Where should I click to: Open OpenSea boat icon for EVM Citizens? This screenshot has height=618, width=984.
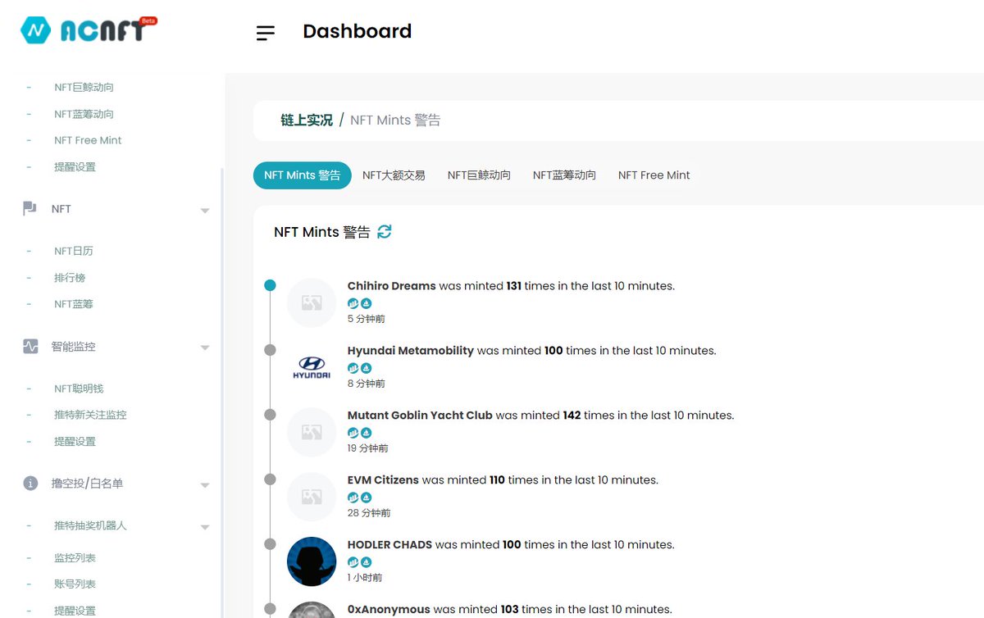tap(367, 498)
